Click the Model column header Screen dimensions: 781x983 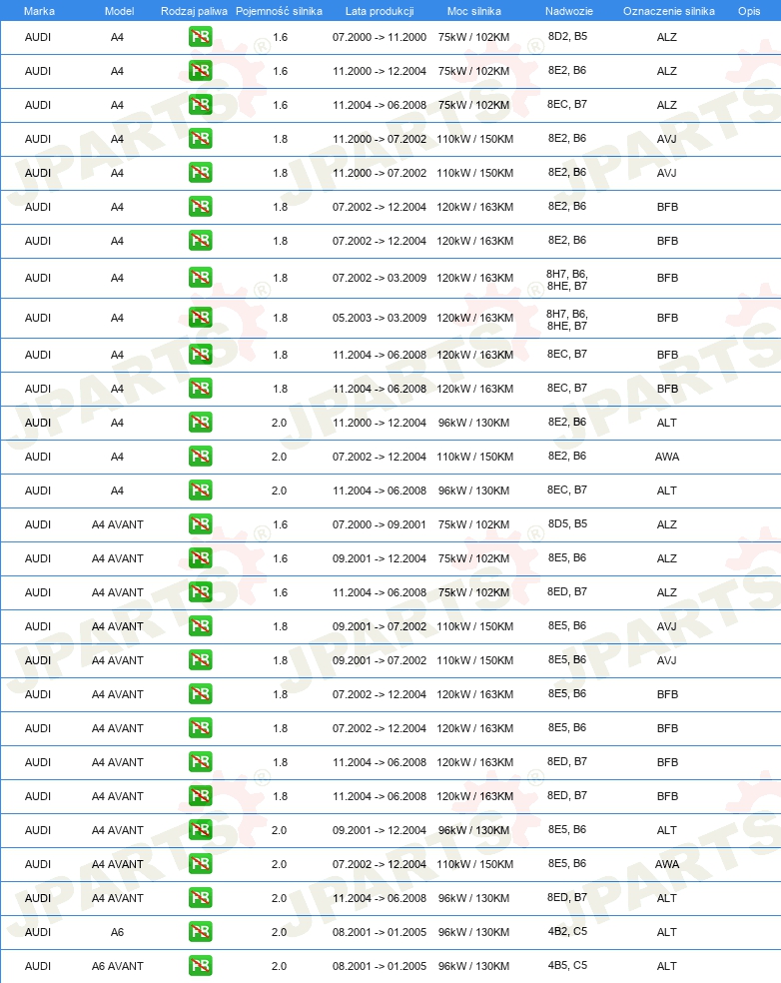(x=119, y=11)
